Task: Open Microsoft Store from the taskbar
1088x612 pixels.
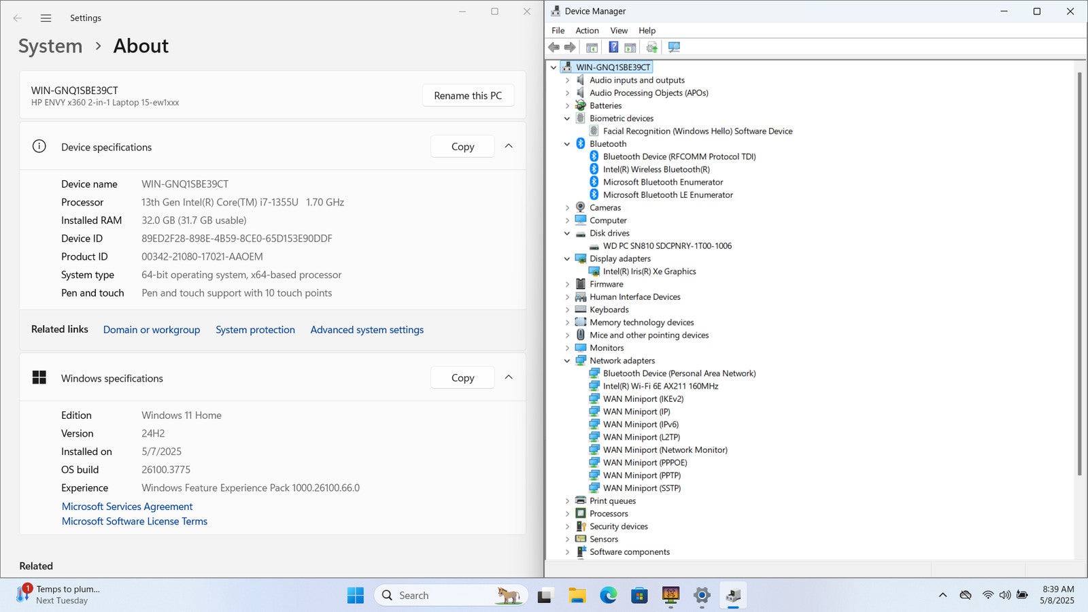Action: [639, 596]
